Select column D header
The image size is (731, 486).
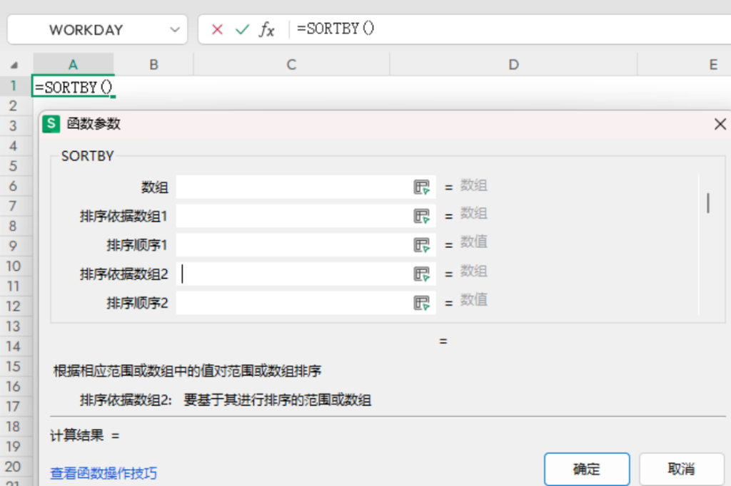[x=513, y=64]
